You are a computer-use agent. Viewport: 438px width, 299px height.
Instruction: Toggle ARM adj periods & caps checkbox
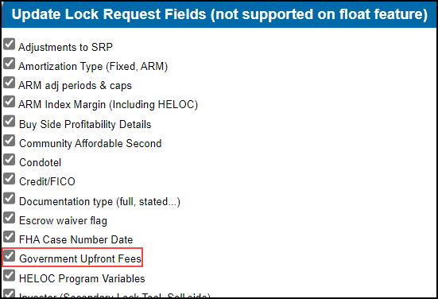10,83
